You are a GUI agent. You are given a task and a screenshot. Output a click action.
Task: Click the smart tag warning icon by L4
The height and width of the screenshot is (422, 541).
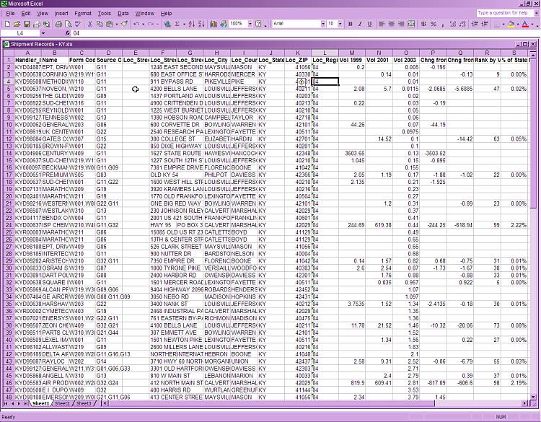(302, 82)
